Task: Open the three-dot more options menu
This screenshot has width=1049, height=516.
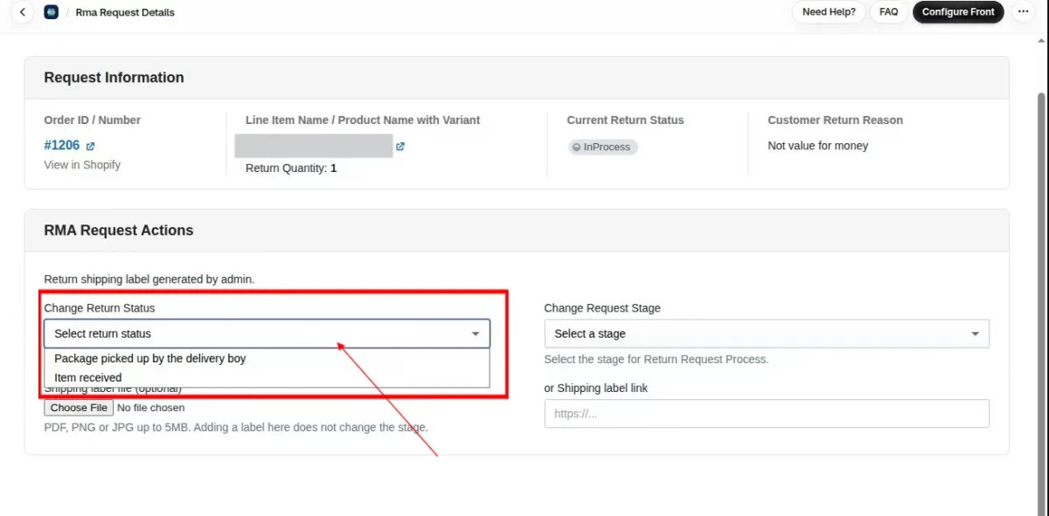Action: pos(1023,12)
